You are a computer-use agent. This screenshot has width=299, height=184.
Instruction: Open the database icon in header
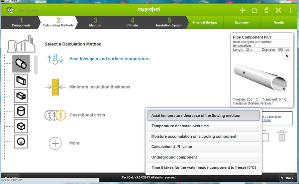(266, 10)
